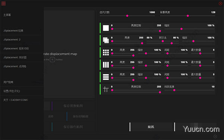Click horizontal bars row 间距 slider handle
Screen dimensions: 224x140
pos(167,78)
